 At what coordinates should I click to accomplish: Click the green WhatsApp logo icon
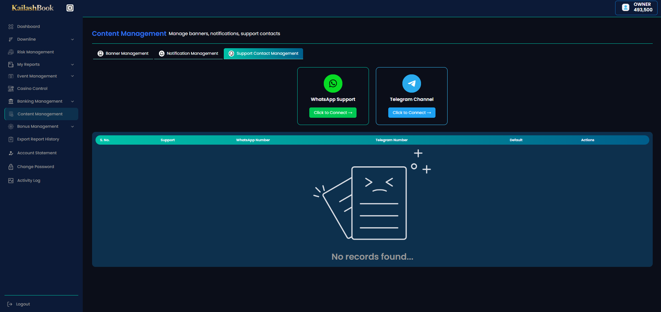[x=333, y=83]
